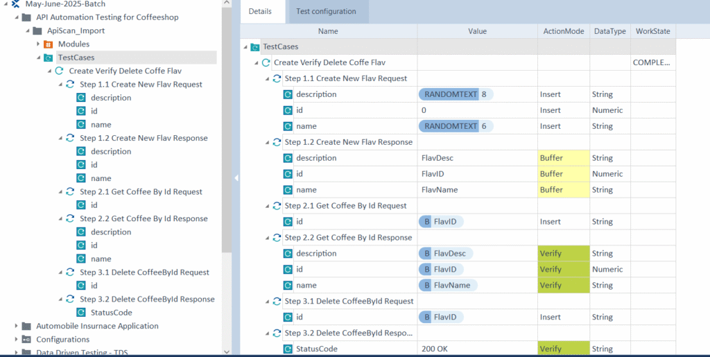The height and width of the screenshot is (357, 710).
Task: Click TestCases folder icon in left tree
Action: point(48,58)
